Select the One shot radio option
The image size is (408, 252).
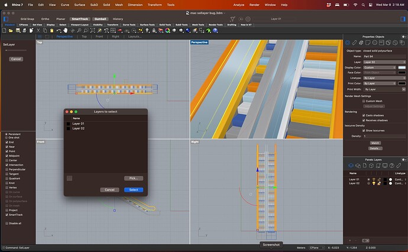tap(7, 137)
